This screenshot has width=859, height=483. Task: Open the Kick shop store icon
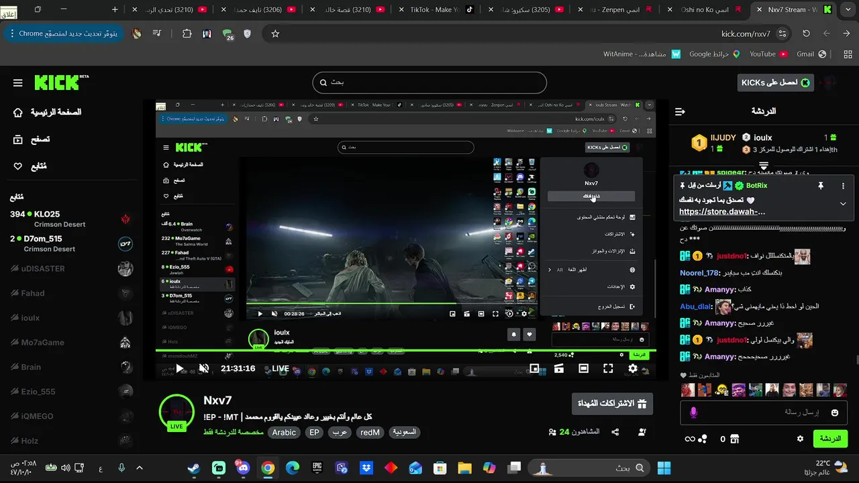click(x=734, y=439)
